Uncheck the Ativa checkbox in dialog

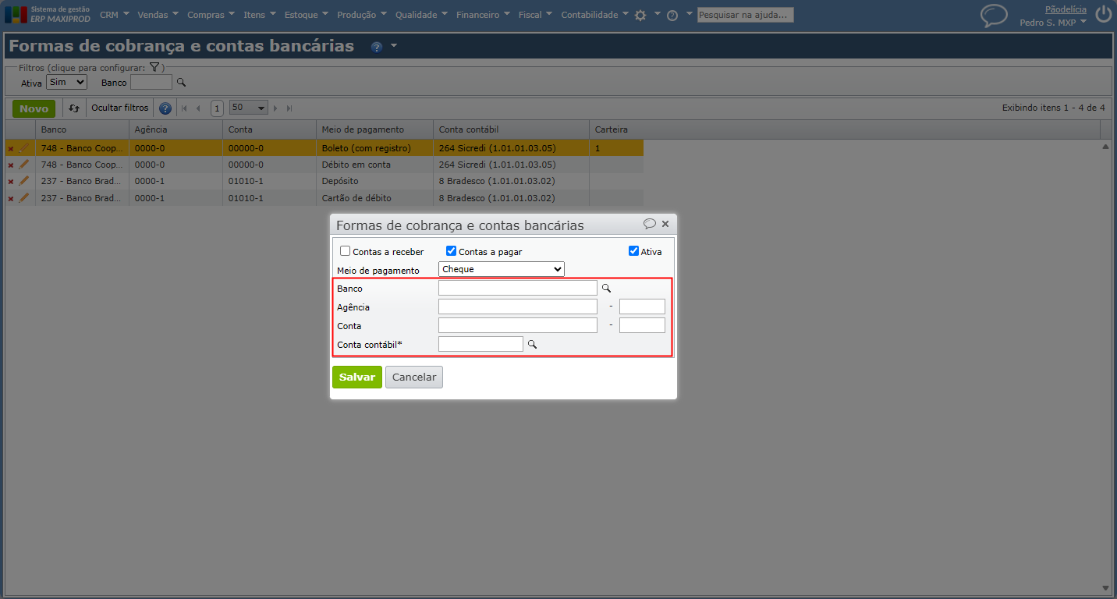(x=633, y=251)
